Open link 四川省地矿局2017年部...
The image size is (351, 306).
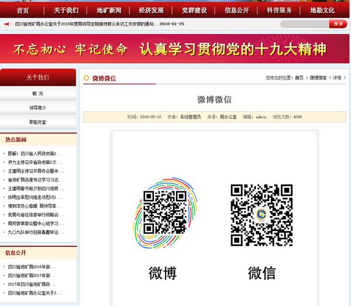pos(32,276)
